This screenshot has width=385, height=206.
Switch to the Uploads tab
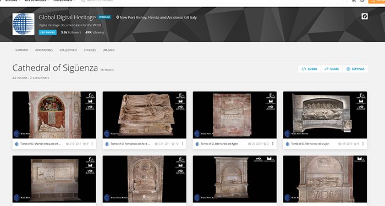[x=108, y=50]
